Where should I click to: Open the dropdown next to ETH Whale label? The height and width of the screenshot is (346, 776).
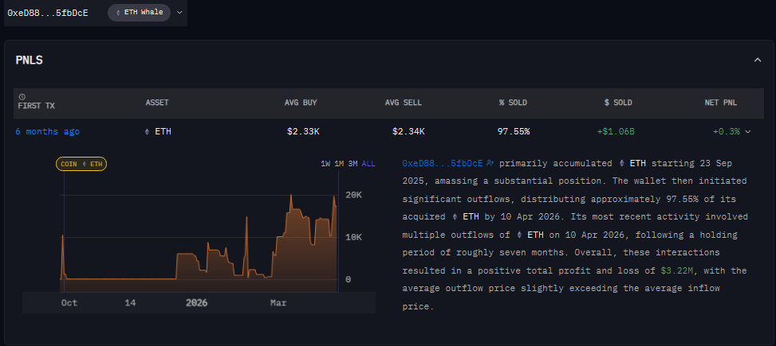coord(179,13)
